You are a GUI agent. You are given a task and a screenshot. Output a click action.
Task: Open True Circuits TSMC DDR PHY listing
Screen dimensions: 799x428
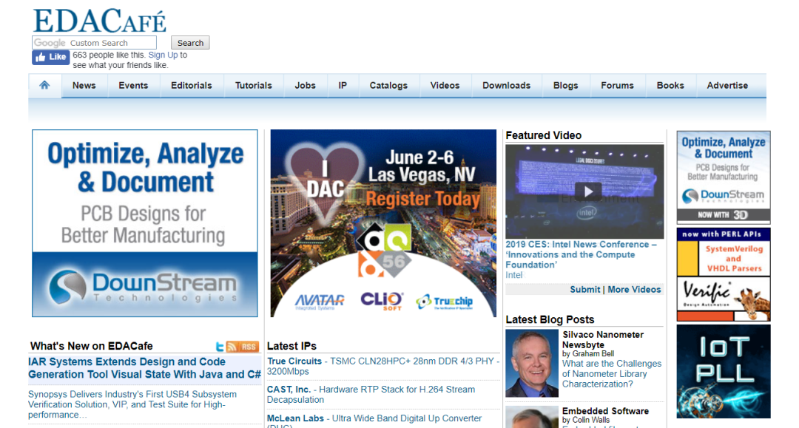(383, 366)
